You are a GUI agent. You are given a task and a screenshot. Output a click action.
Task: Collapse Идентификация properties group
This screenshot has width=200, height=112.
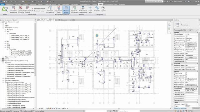[x=197, y=87]
